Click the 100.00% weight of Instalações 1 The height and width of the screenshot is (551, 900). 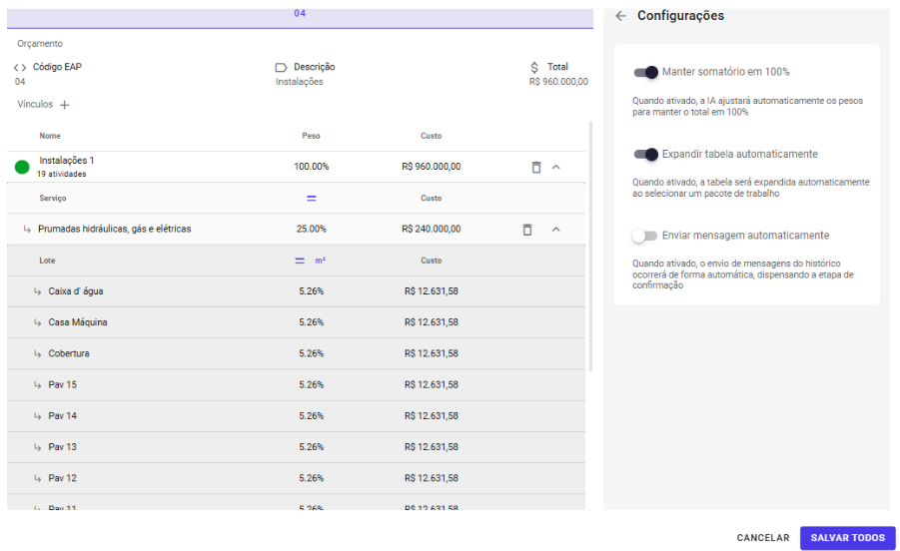point(311,167)
